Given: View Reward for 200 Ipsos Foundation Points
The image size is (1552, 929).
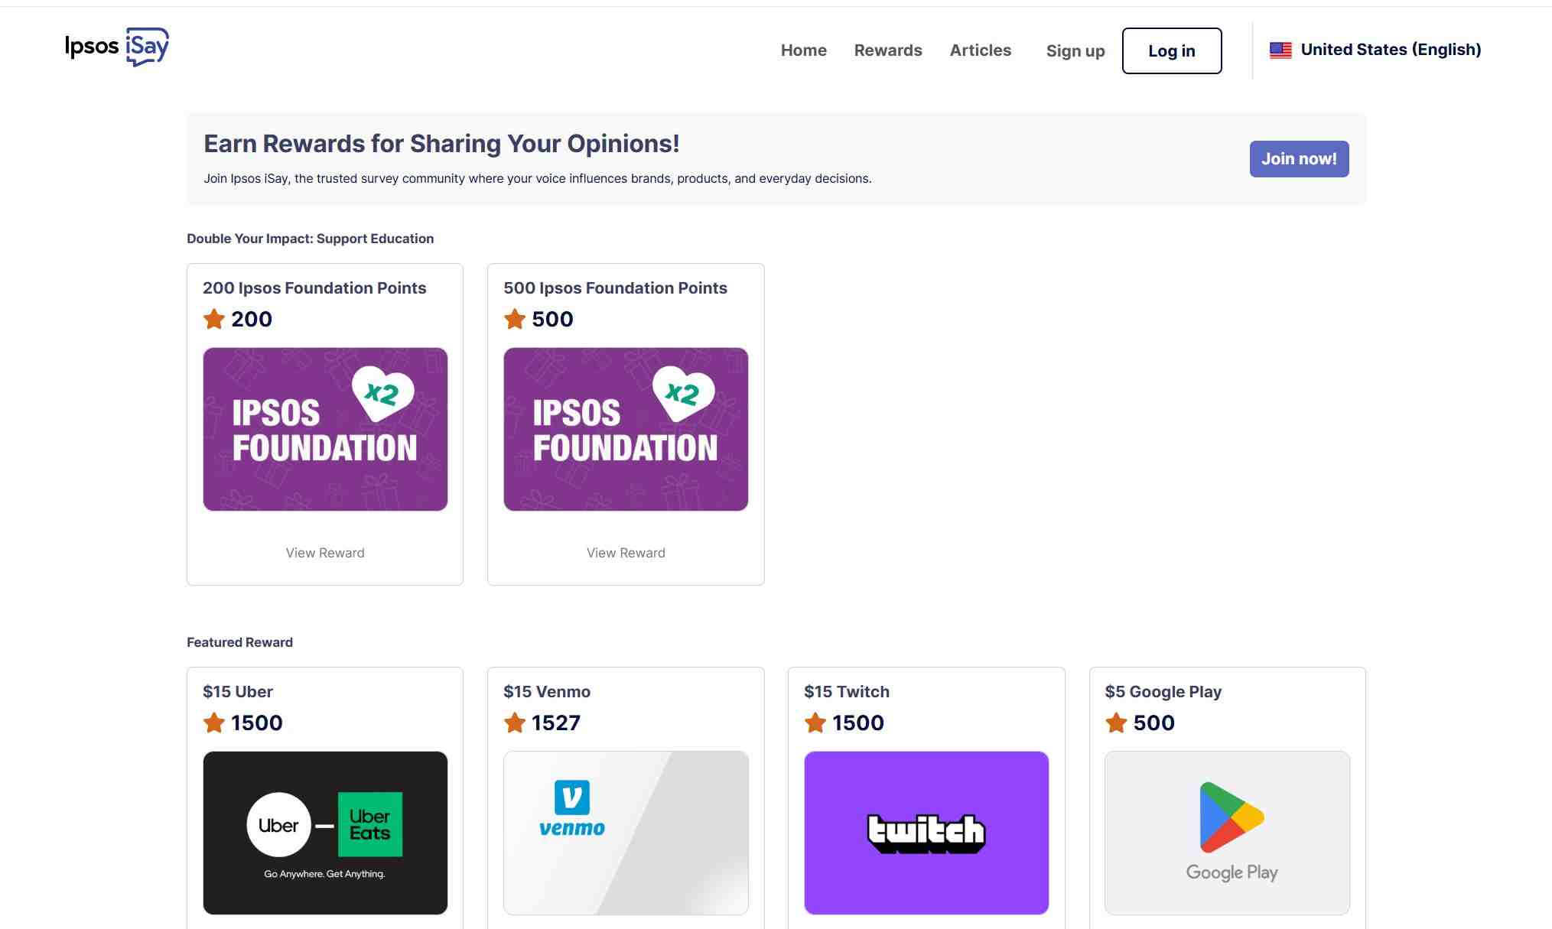Looking at the screenshot, I should [x=325, y=553].
